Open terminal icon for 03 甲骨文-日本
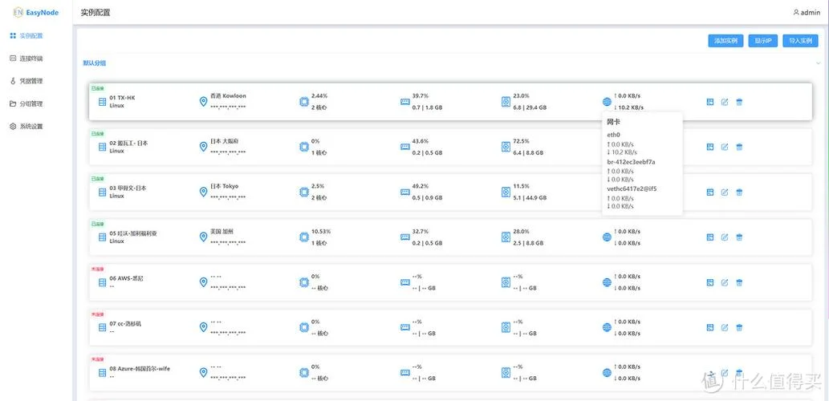This screenshot has width=829, height=401. (710, 192)
